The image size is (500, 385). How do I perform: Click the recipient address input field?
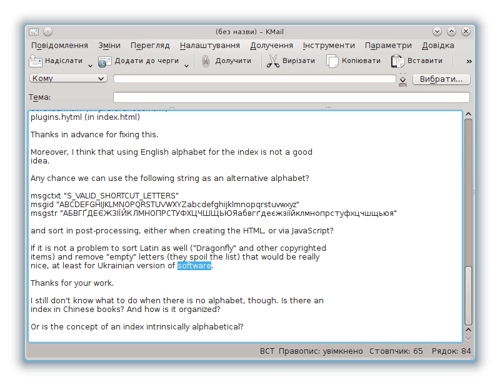click(x=254, y=79)
